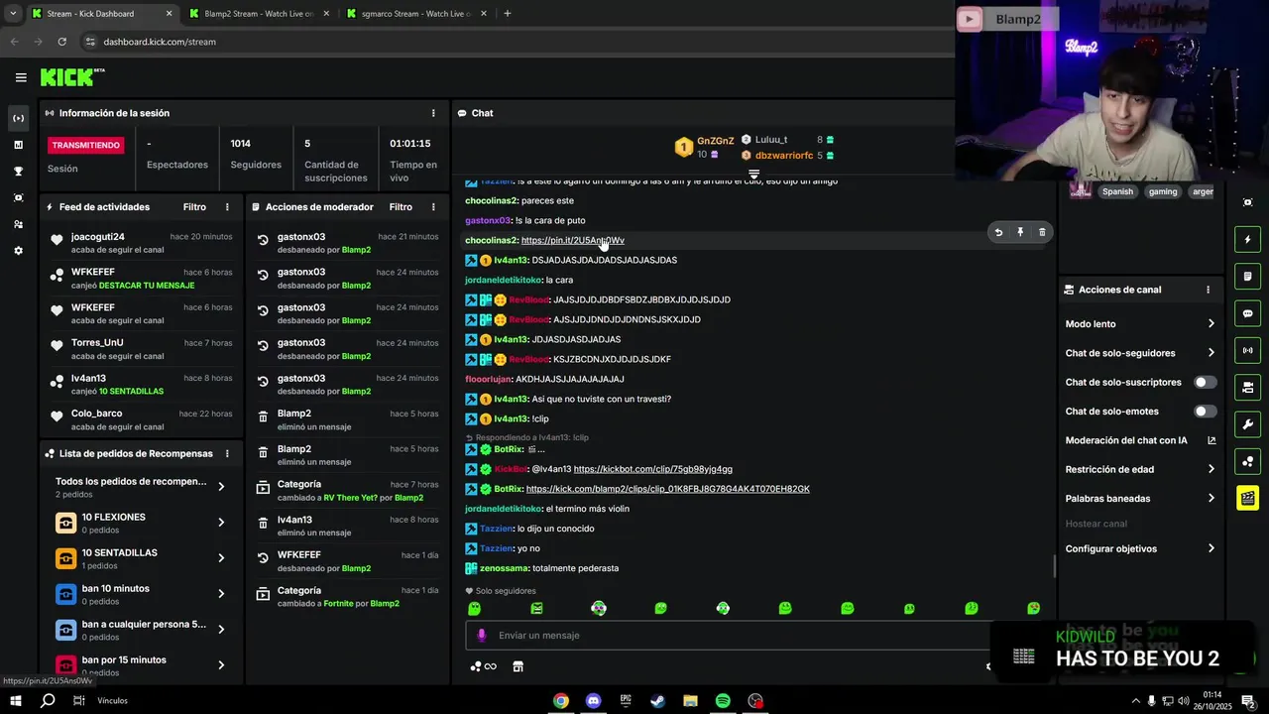Toggle Chat de solo-suscriptores switch
This screenshot has width=1269, height=714.
point(1206,382)
